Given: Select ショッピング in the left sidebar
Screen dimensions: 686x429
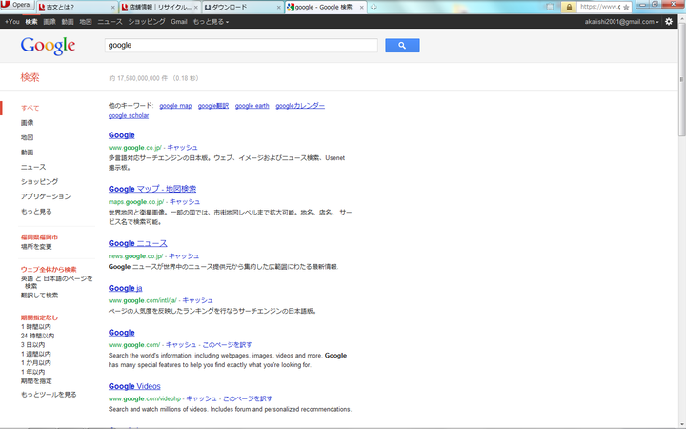Looking at the screenshot, I should (x=39, y=182).
